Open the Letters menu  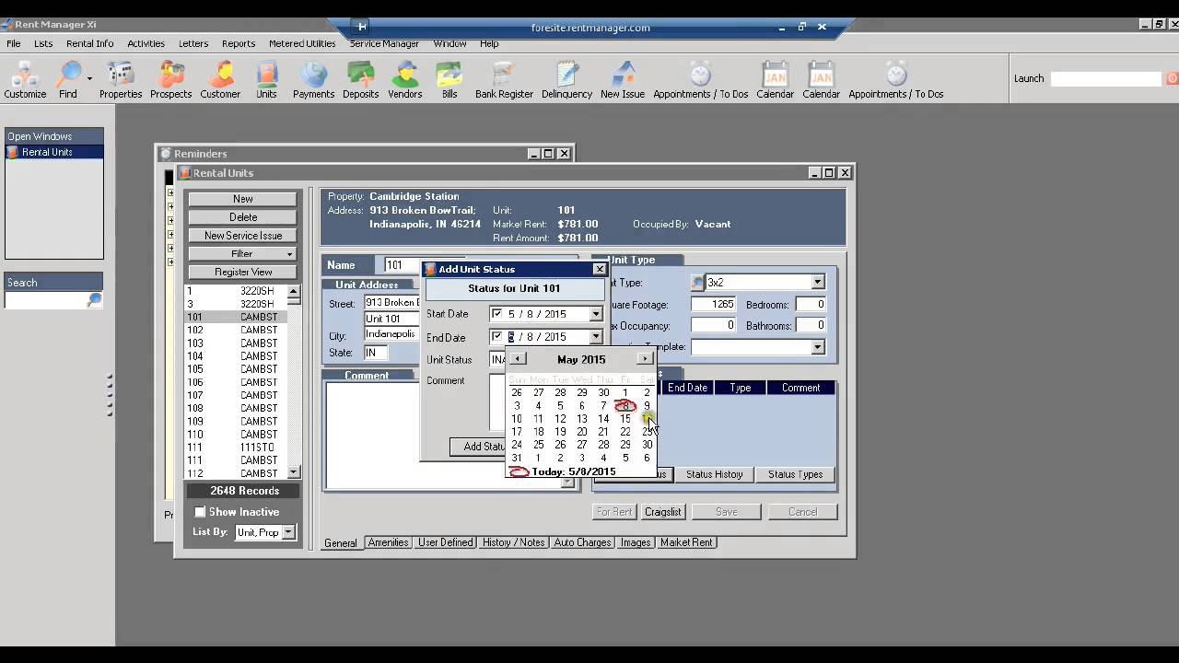pyautogui.click(x=193, y=43)
